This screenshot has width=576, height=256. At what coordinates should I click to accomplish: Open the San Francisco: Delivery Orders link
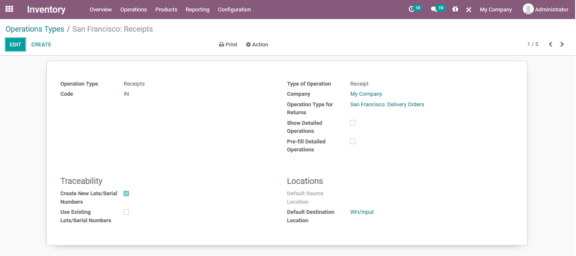click(387, 104)
